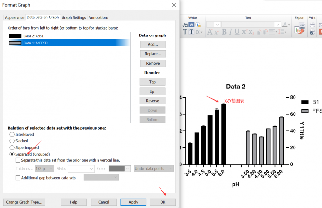This screenshot has width=322, height=208.
Task: Click the info note icon in Write
Action: (198, 25)
